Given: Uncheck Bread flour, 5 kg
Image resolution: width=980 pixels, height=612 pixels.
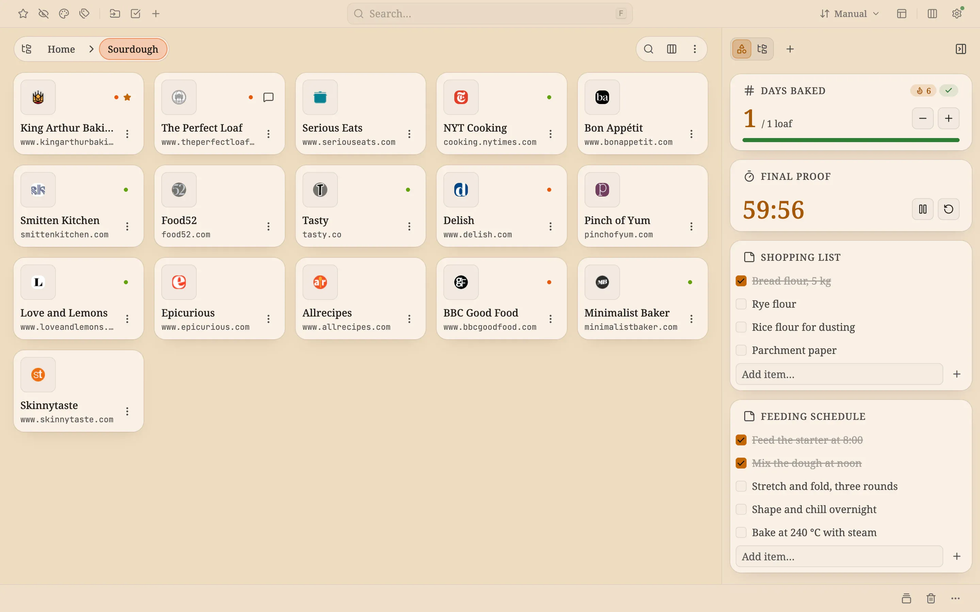Looking at the screenshot, I should (741, 280).
